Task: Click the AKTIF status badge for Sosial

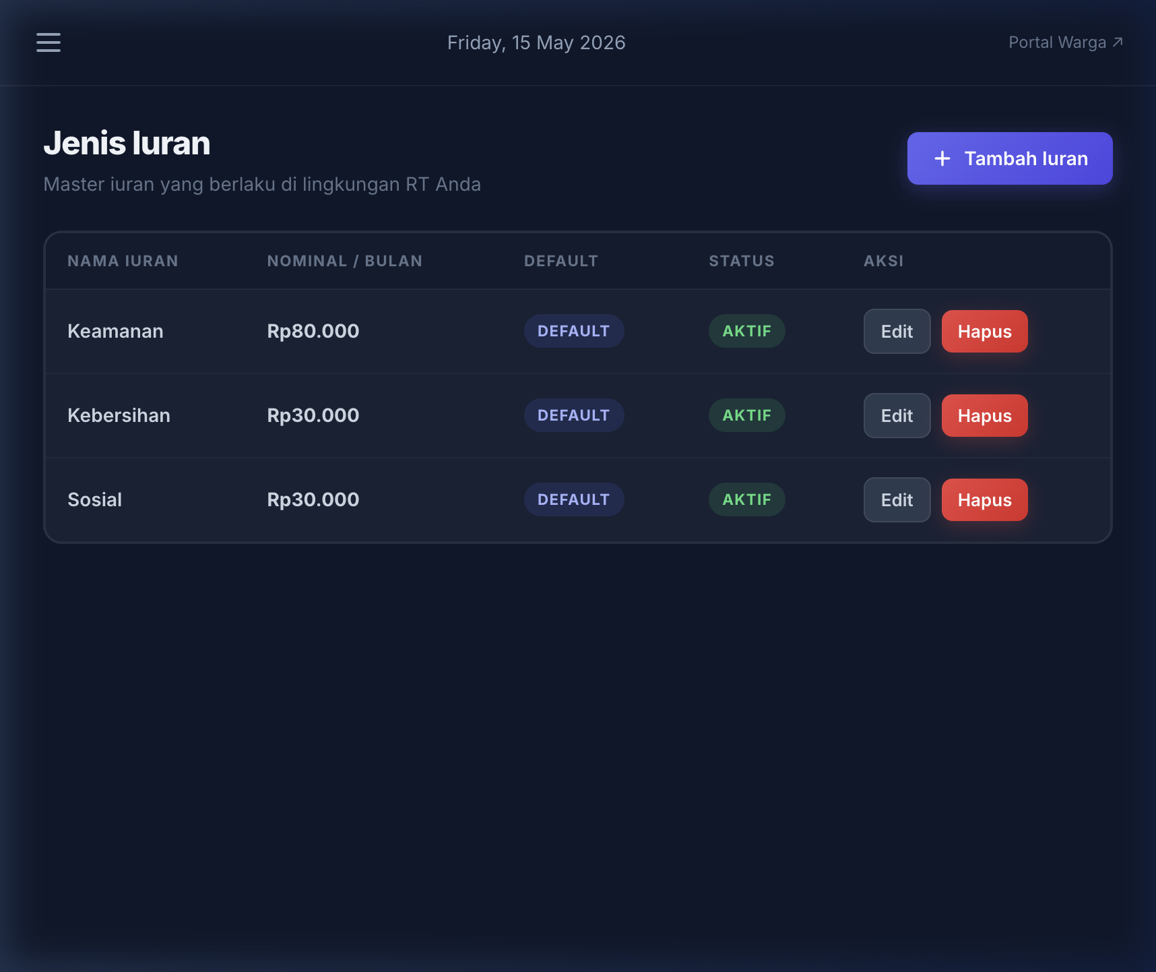Action: (747, 499)
